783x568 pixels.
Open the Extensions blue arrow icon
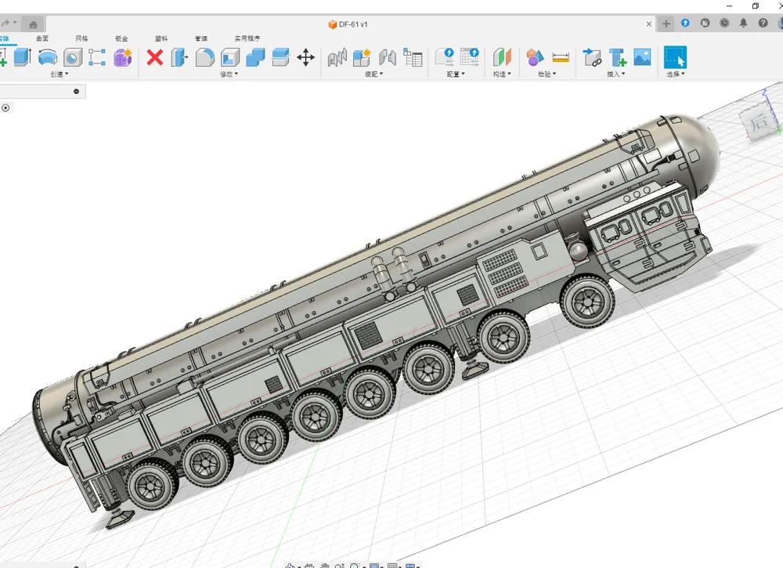tap(685, 23)
